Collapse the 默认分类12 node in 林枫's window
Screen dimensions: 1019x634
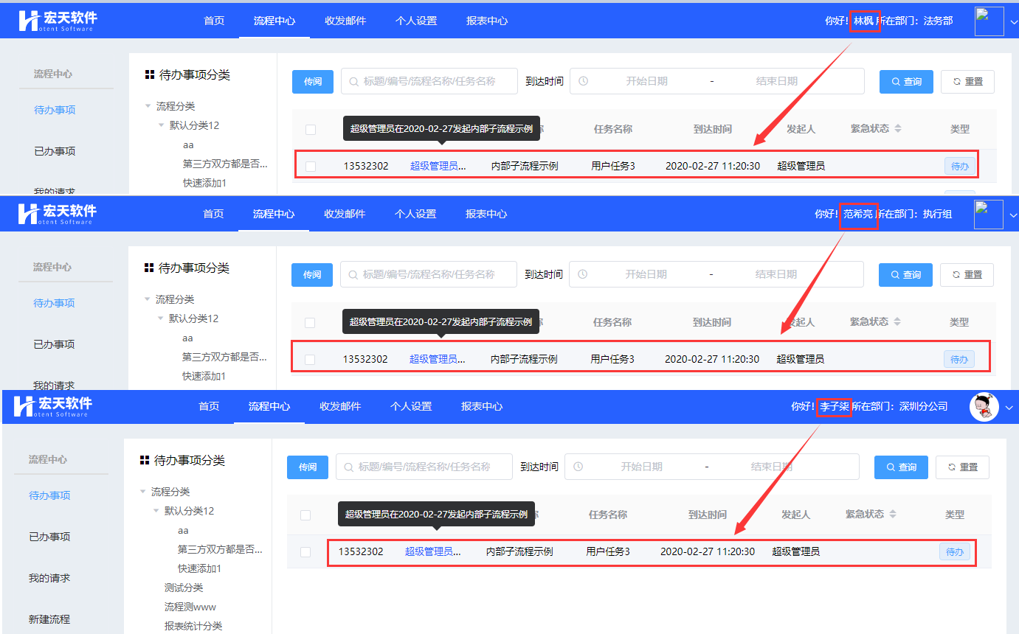pos(161,125)
